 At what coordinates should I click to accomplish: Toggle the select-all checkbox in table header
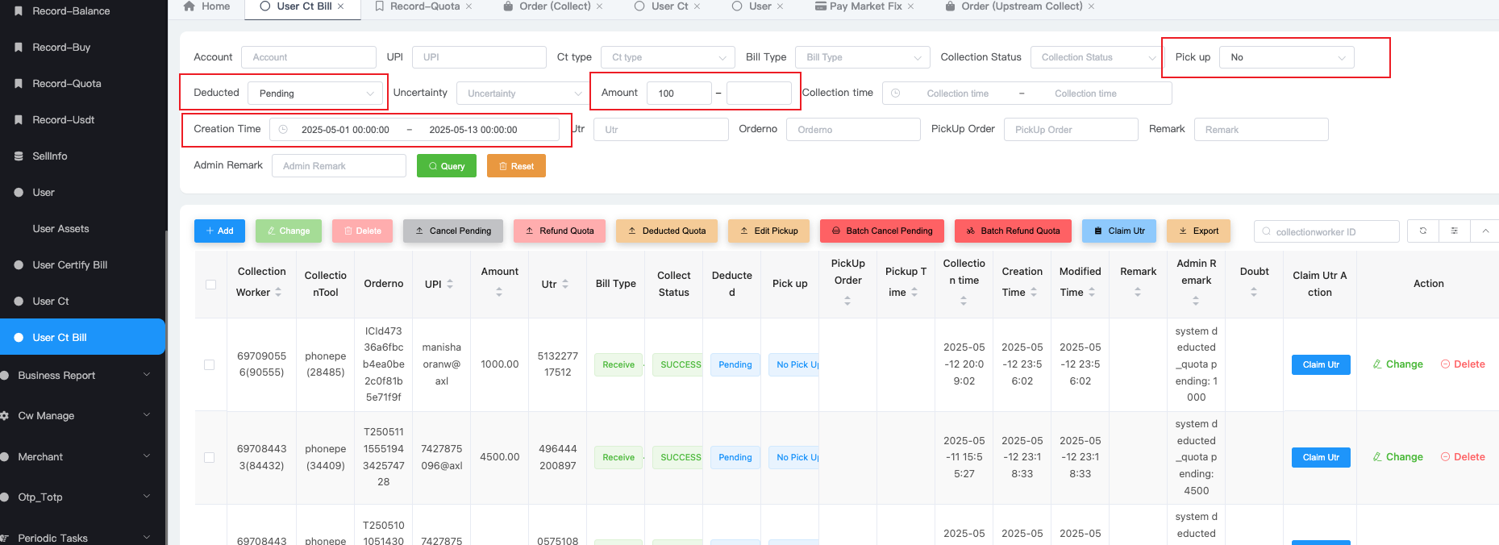pyautogui.click(x=210, y=285)
